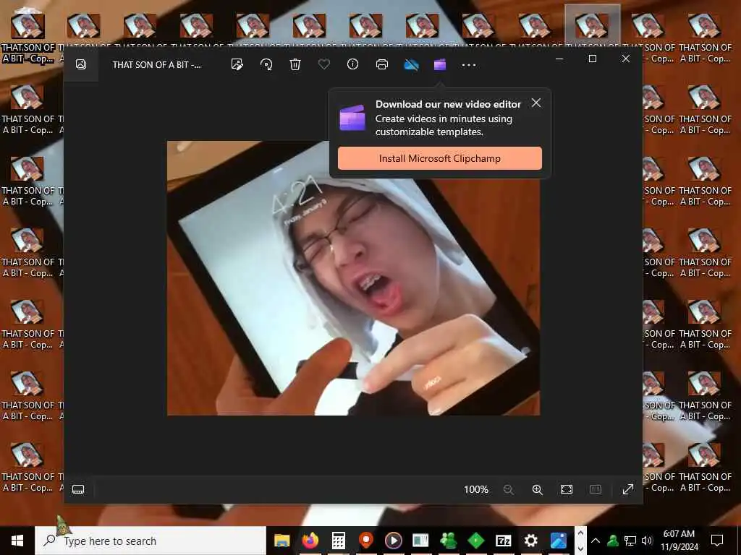Toggle the filmstrip view icon

pyautogui.click(x=78, y=489)
